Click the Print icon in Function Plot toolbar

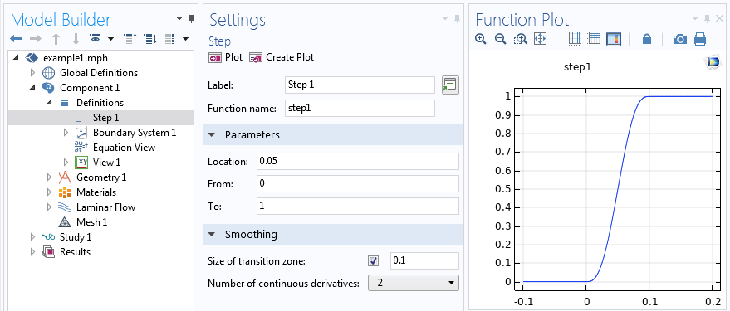pyautogui.click(x=700, y=39)
